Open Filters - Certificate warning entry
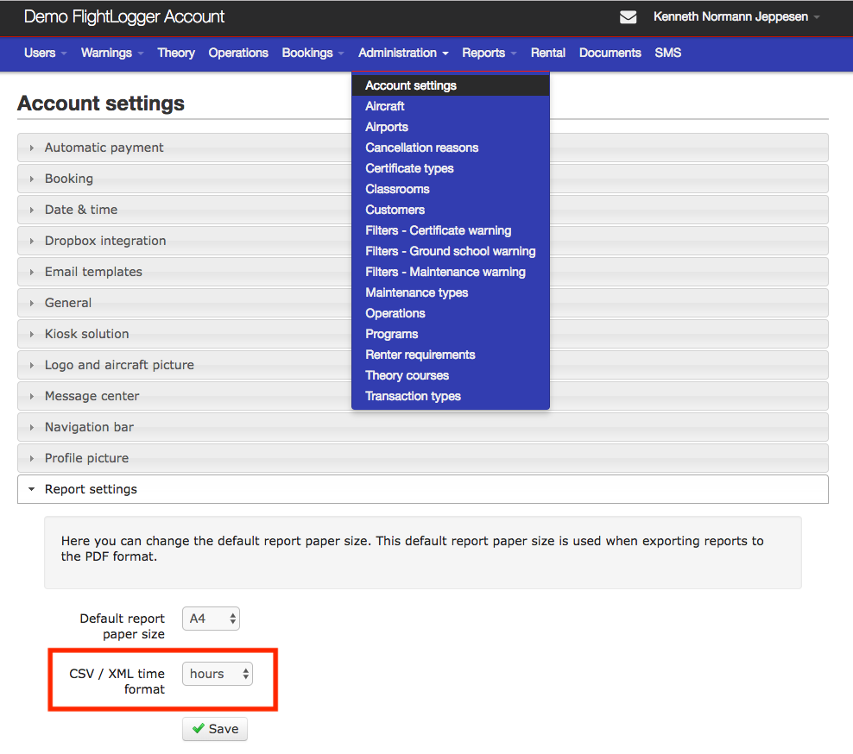853x754 pixels. coord(451,230)
